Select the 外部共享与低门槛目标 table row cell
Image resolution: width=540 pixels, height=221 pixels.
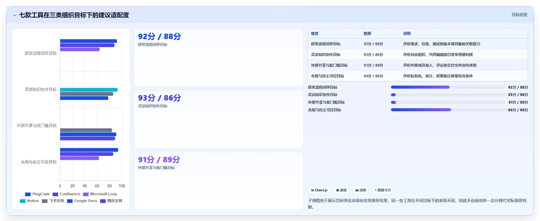coord(329,65)
